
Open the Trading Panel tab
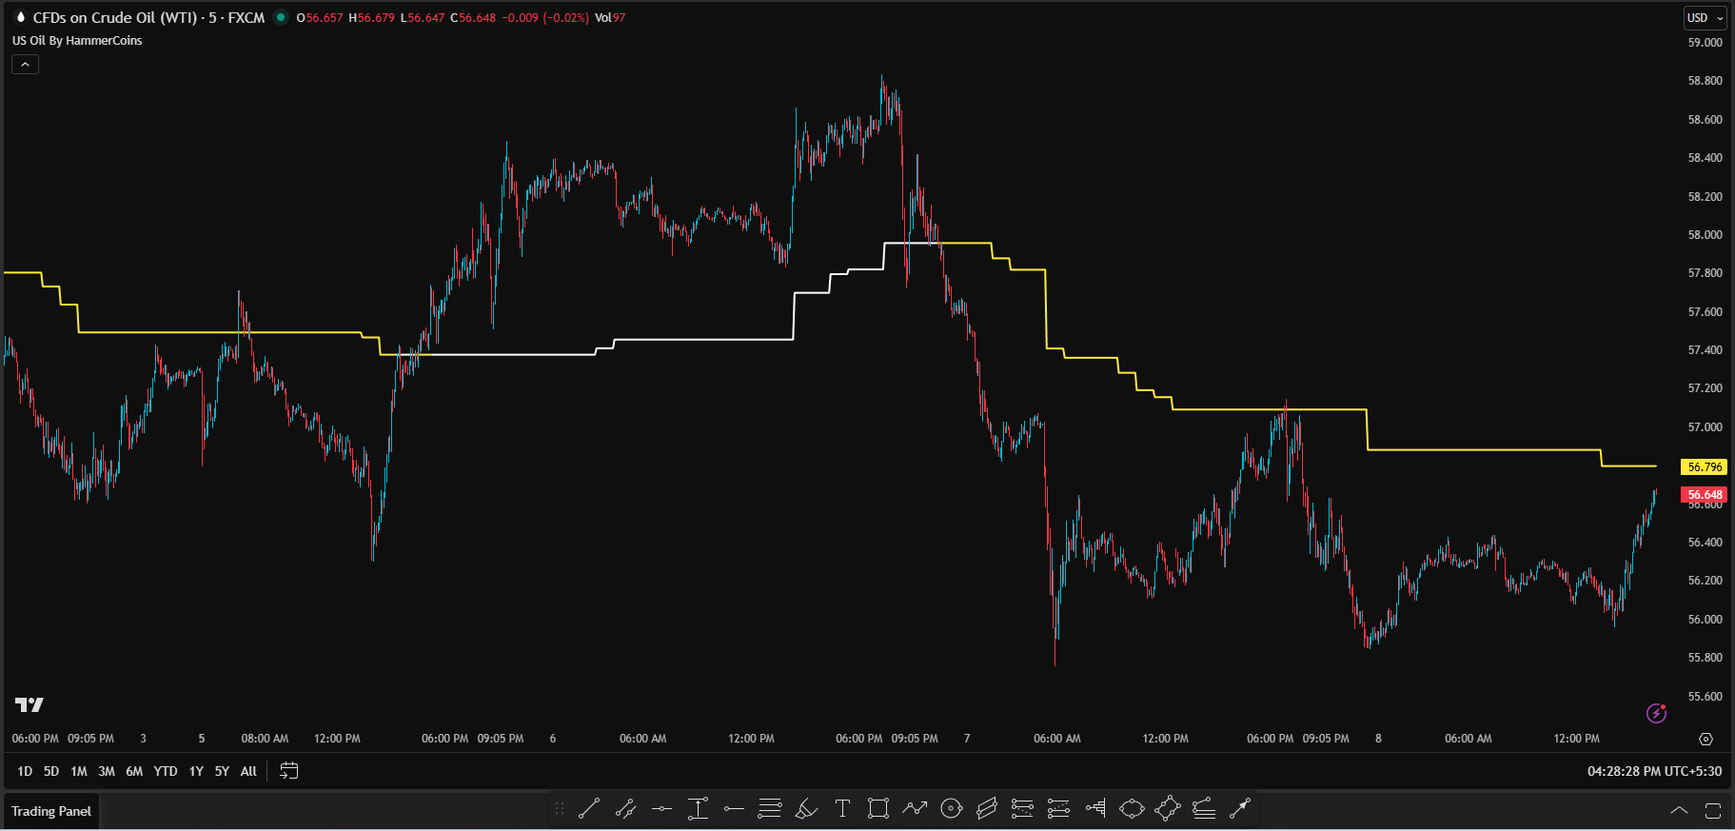tap(51, 811)
